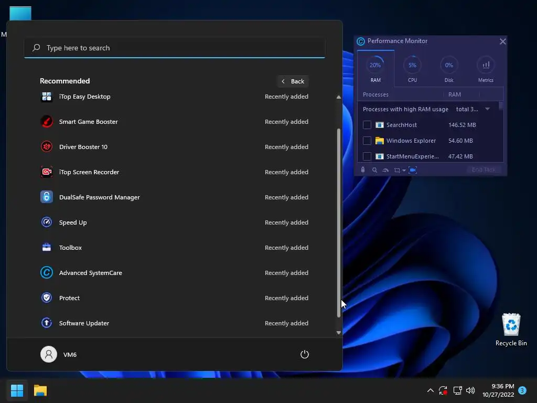Open Driver Booster 10
537x403 pixels.
pyautogui.click(x=174, y=147)
